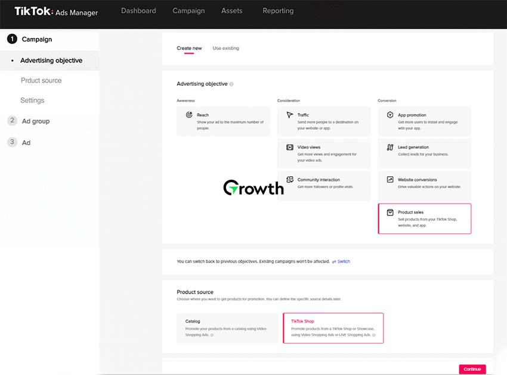This screenshot has height=375, width=507.
Task: Click the Conversion column label
Action: (387, 101)
